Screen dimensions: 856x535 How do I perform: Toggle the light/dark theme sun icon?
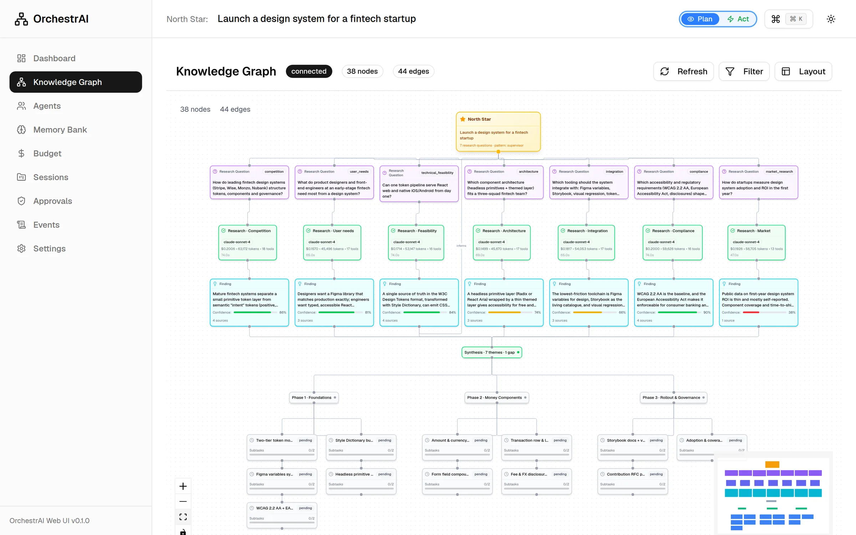click(831, 19)
